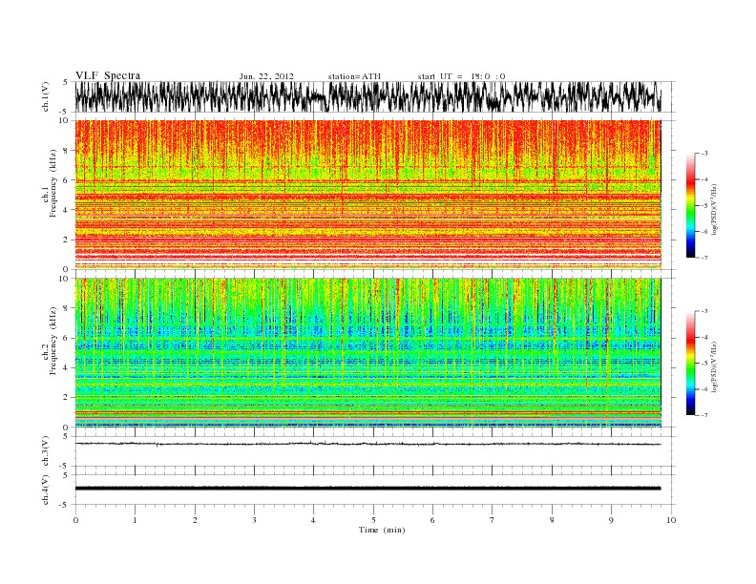Click the '-3' value on ch.2 colorbar
Viewport: 756px width, 584px height.
tap(704, 311)
